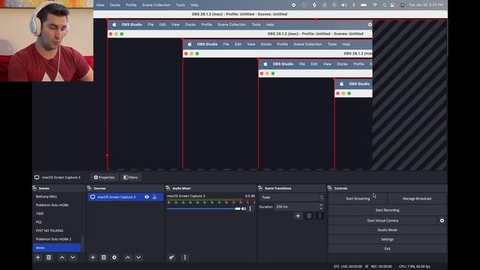Open Spotlight search in macOS menu bar

384,5
